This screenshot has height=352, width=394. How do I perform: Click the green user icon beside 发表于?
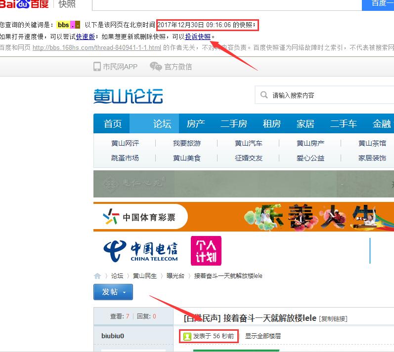click(x=187, y=336)
